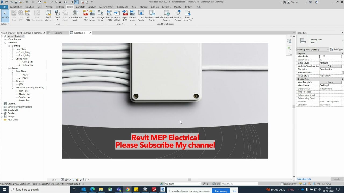Click the Save icon in quick access toolbar
The width and height of the screenshot is (344, 193).
[x=15, y=2]
